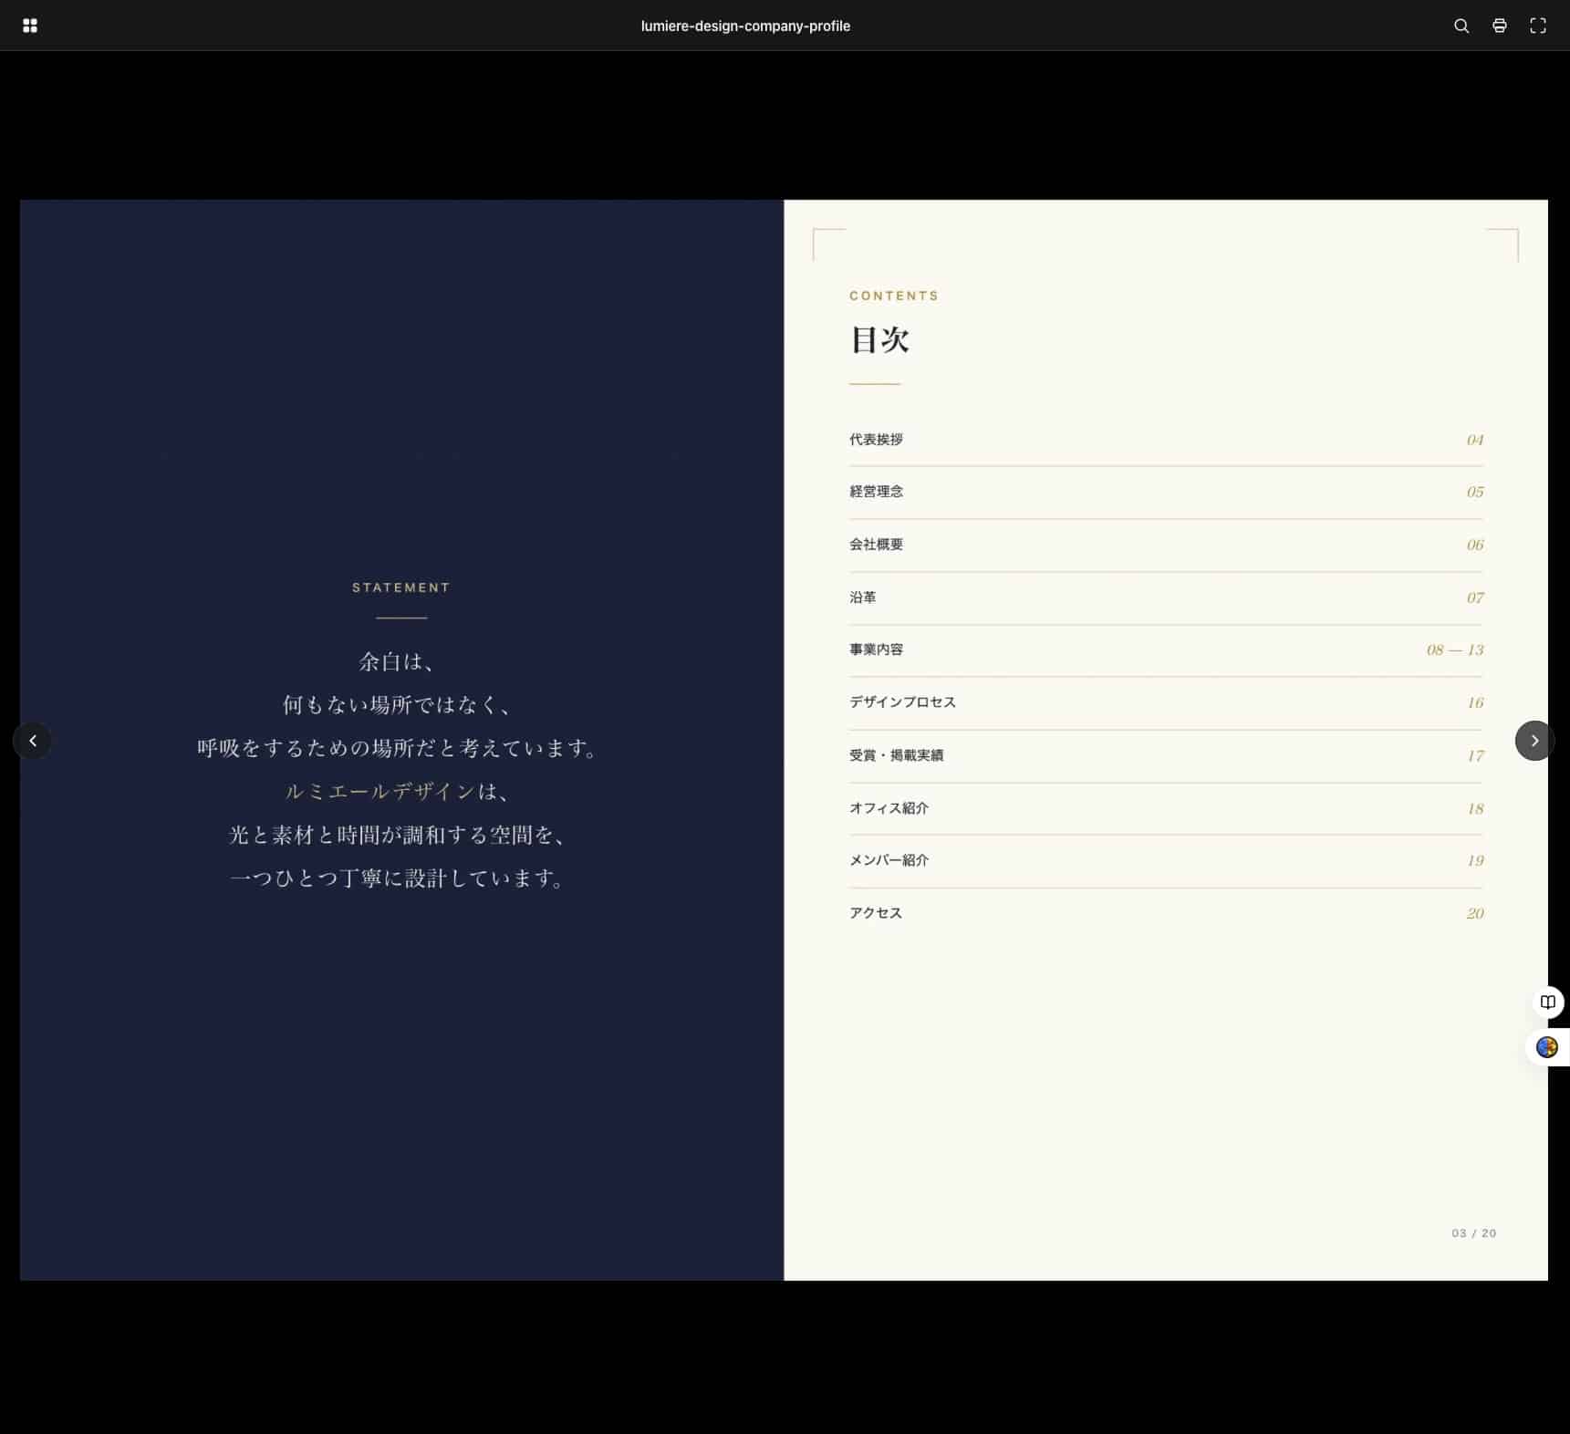Click the line 何もない場所ではなく、
The height and width of the screenshot is (1434, 1570).
[398, 704]
